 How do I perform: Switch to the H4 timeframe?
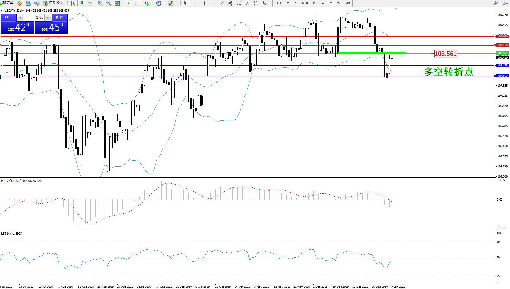322,3
